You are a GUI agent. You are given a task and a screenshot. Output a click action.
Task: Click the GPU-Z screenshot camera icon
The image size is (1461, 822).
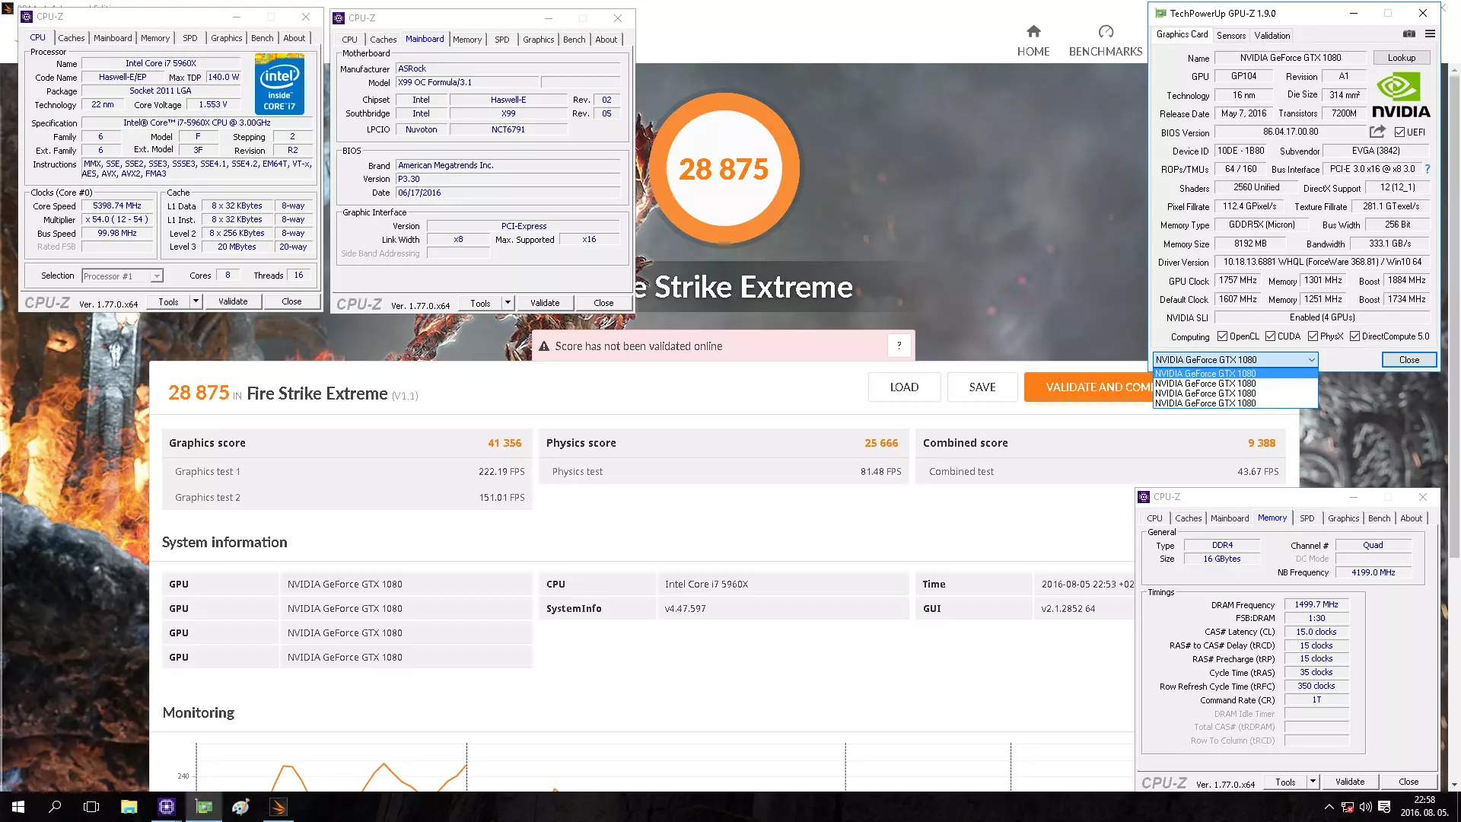[x=1408, y=34]
